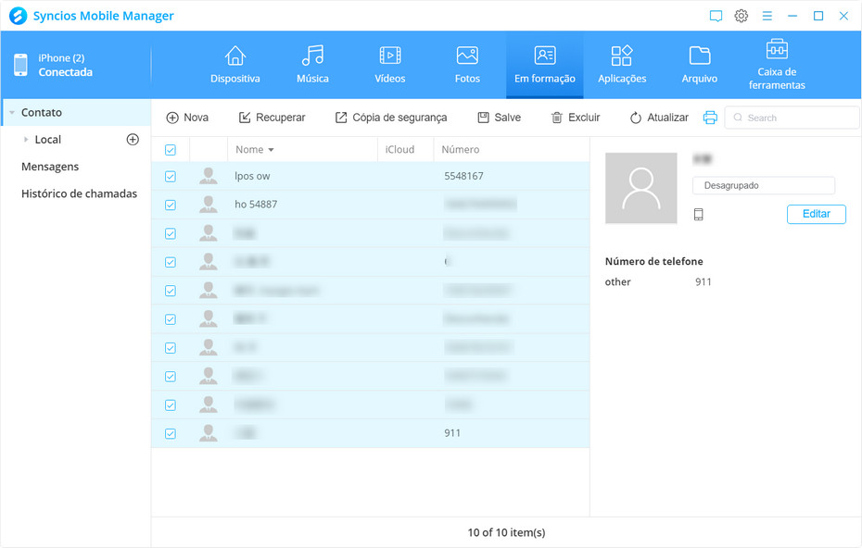This screenshot has width=862, height=548.
Task: Open the Nome column sort dropdown
Action: 271,150
